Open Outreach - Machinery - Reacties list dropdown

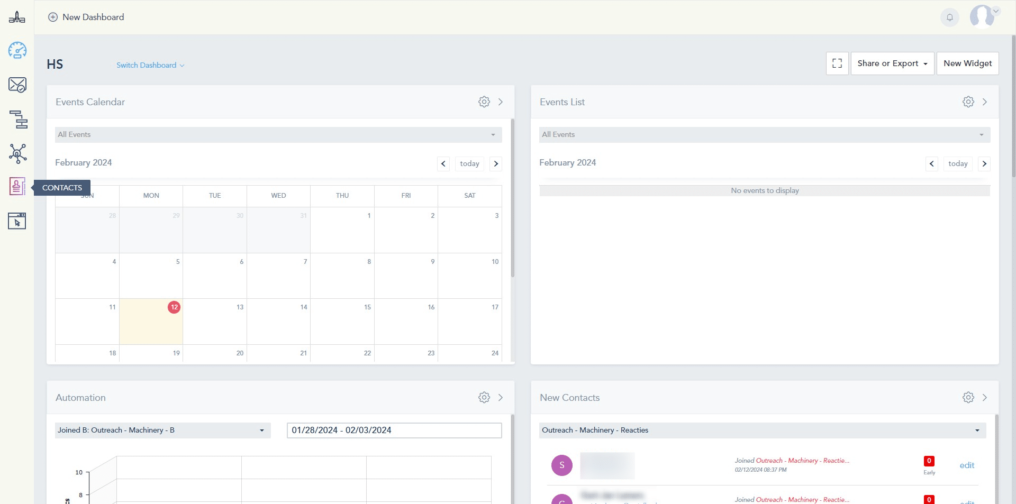tap(763, 430)
